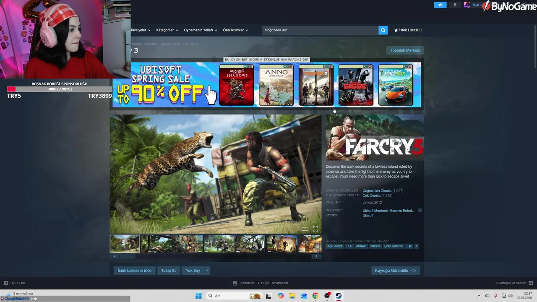Click Oyun Ekle in Steam footer
Viewport: 537px width, 302px height.
click(x=15, y=283)
